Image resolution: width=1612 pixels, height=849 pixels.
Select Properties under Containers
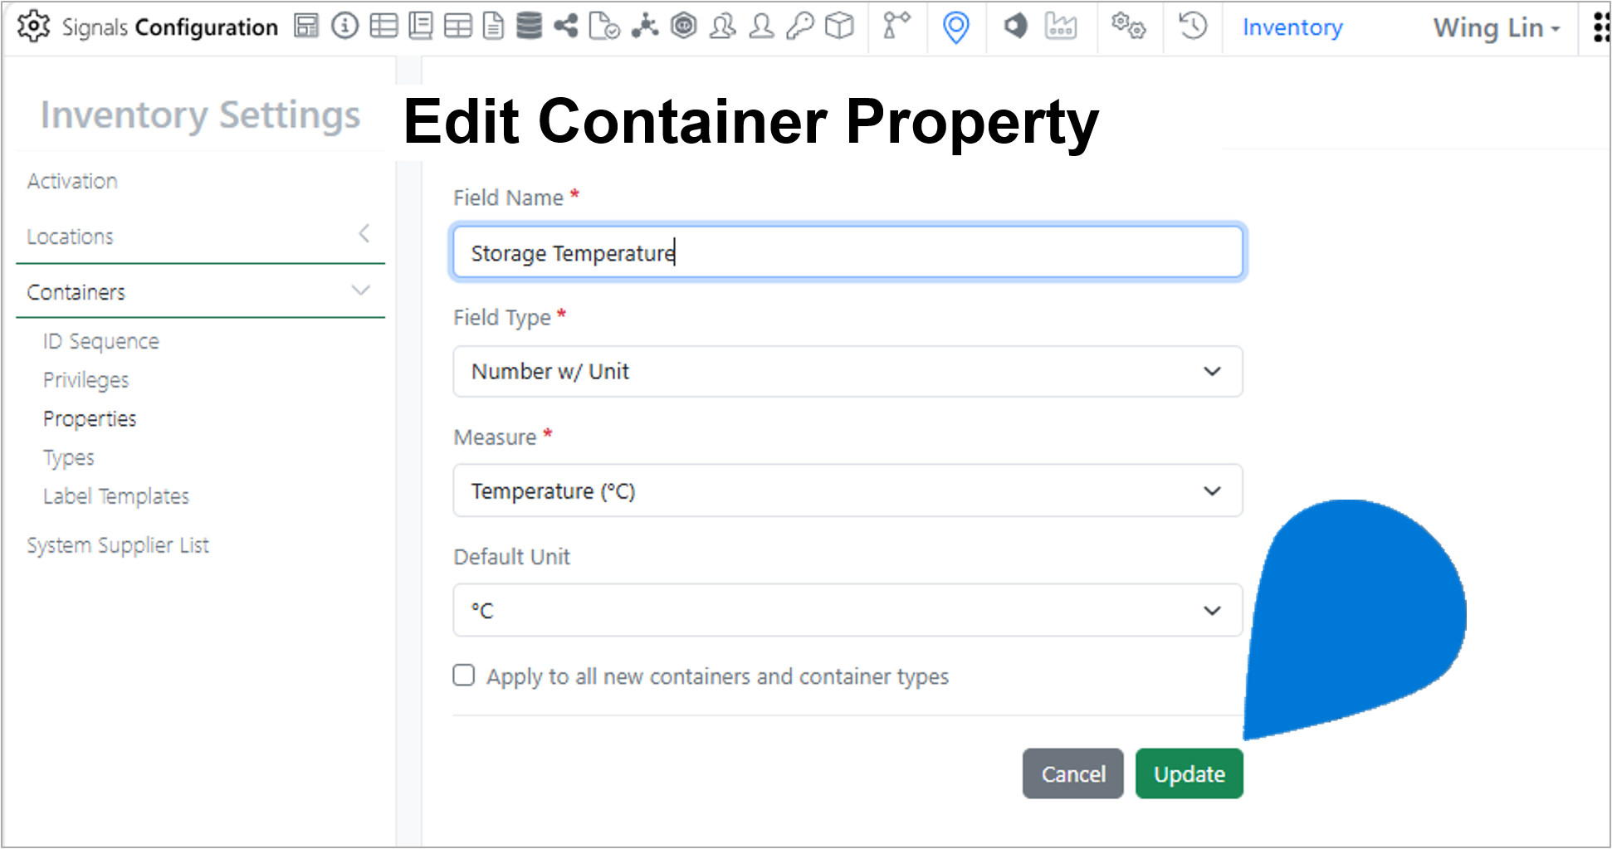tap(90, 419)
